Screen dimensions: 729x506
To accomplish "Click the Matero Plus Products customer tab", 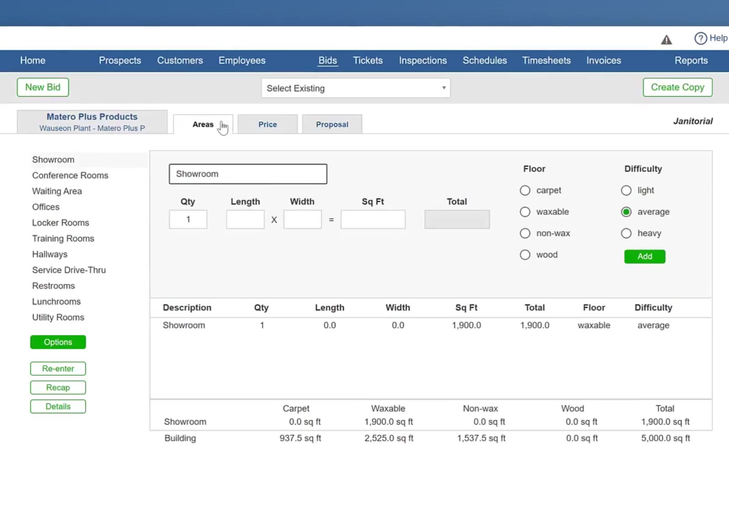I will 92,122.
